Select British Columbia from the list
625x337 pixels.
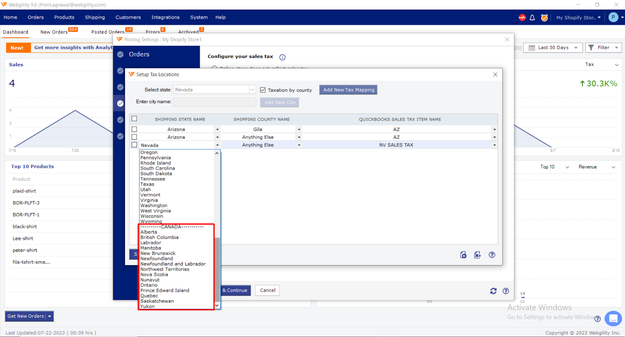click(159, 238)
